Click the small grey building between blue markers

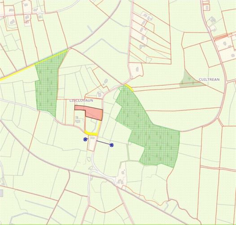(x=92, y=138)
